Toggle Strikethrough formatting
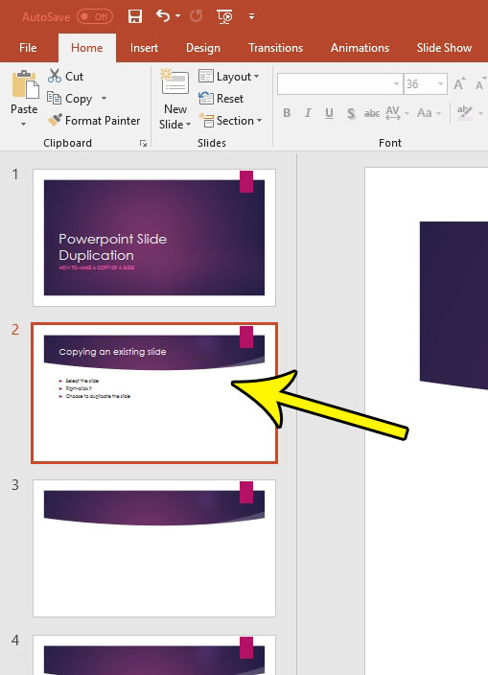The width and height of the screenshot is (488, 675). tap(372, 113)
